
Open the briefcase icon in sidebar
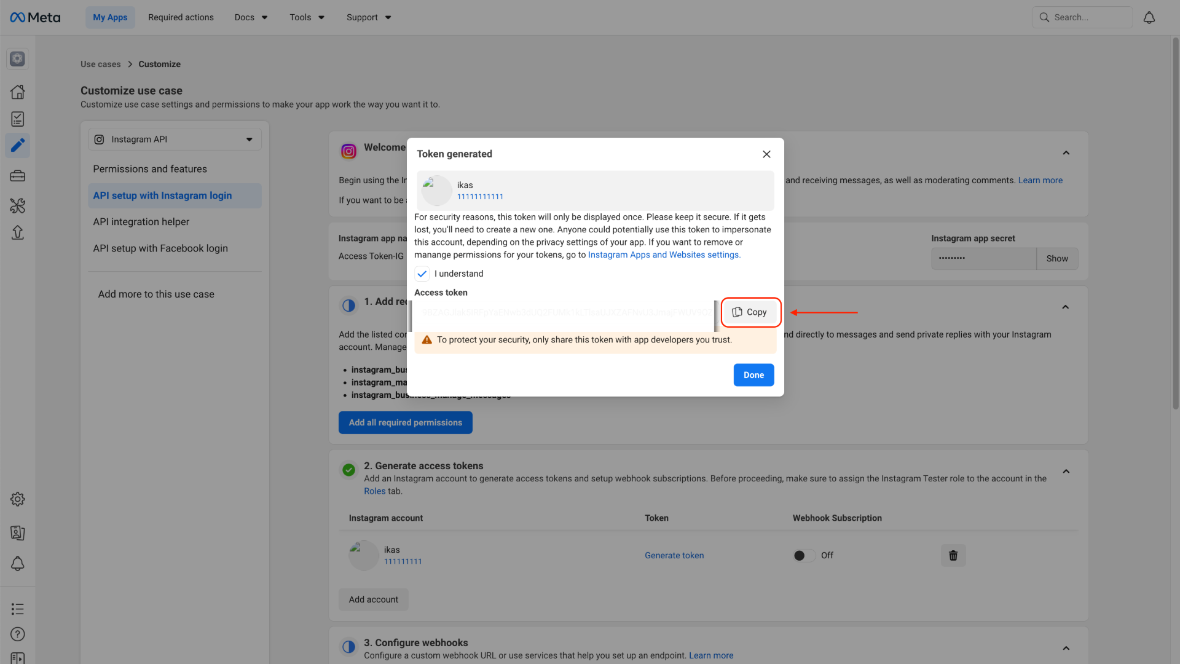coord(17,176)
